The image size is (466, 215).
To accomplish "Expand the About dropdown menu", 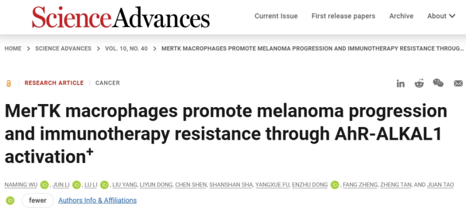I will [x=441, y=16].
